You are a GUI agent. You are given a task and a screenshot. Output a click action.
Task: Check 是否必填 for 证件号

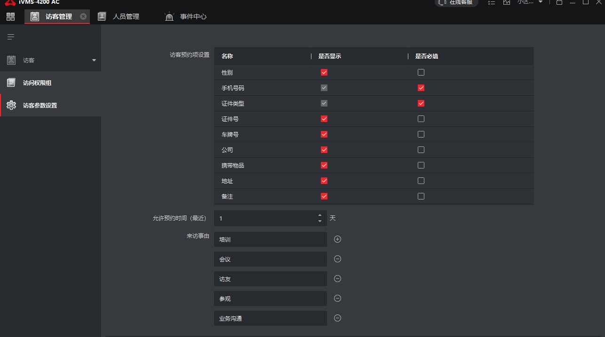click(421, 119)
